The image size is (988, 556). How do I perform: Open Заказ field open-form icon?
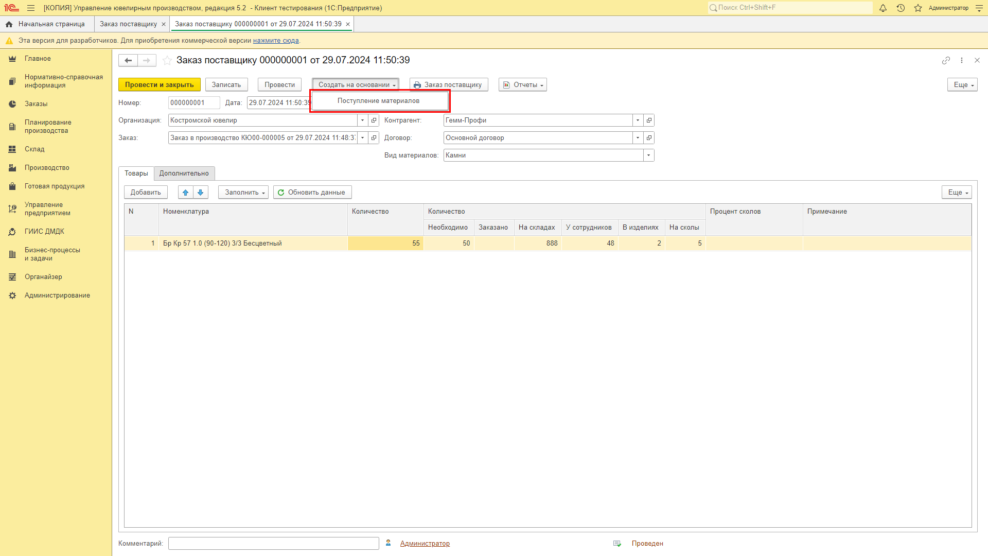tap(374, 137)
